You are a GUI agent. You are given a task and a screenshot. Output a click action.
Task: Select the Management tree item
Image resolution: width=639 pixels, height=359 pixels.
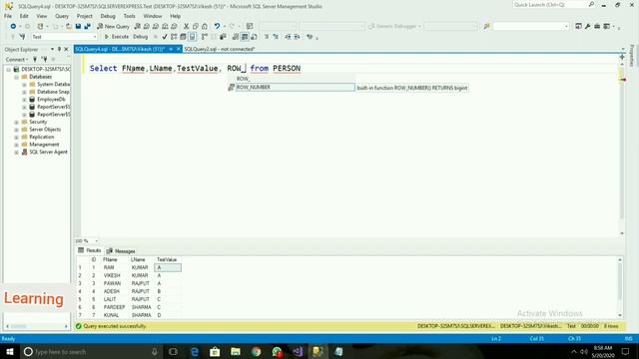tap(44, 145)
